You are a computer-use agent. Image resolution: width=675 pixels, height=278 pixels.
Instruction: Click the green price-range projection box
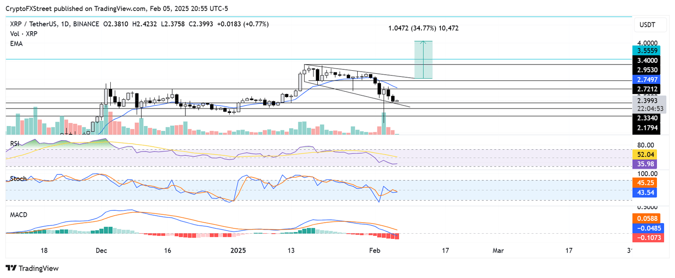[423, 60]
